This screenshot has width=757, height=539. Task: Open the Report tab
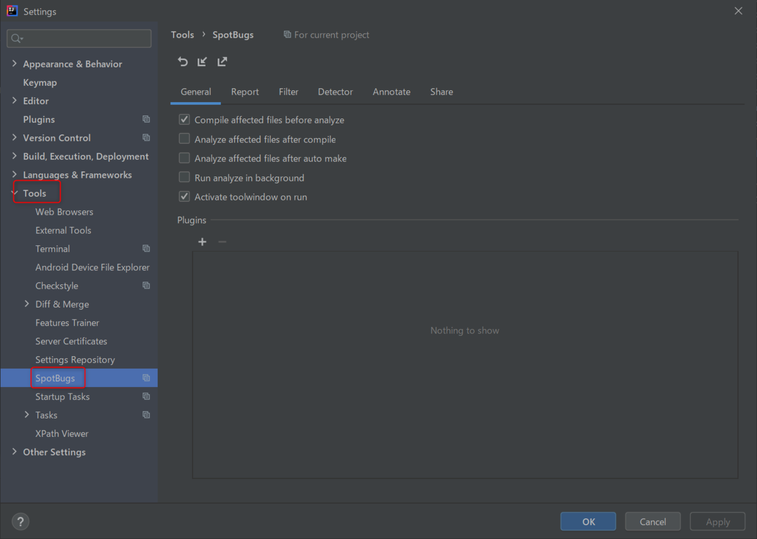coord(245,91)
